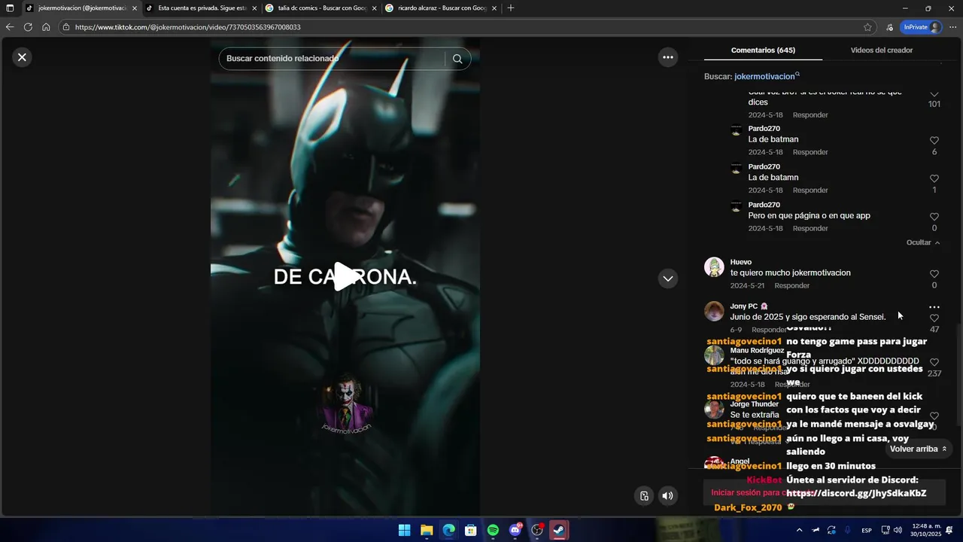
Task: Click 'Volver arriba' button
Action: click(x=919, y=449)
